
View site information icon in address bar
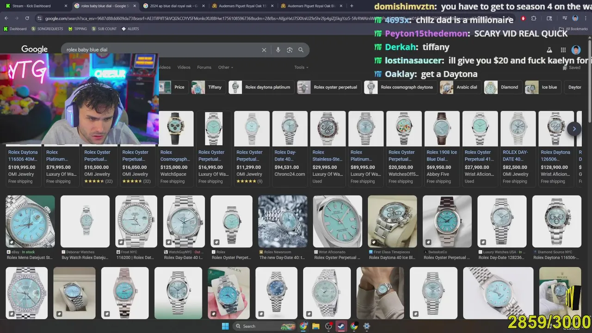pos(40,18)
